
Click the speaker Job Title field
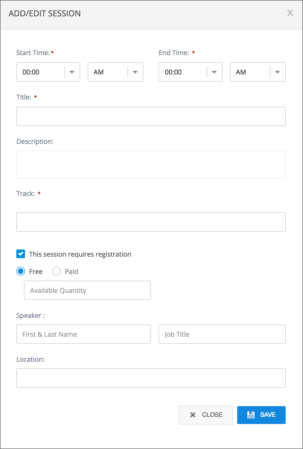[222, 334]
